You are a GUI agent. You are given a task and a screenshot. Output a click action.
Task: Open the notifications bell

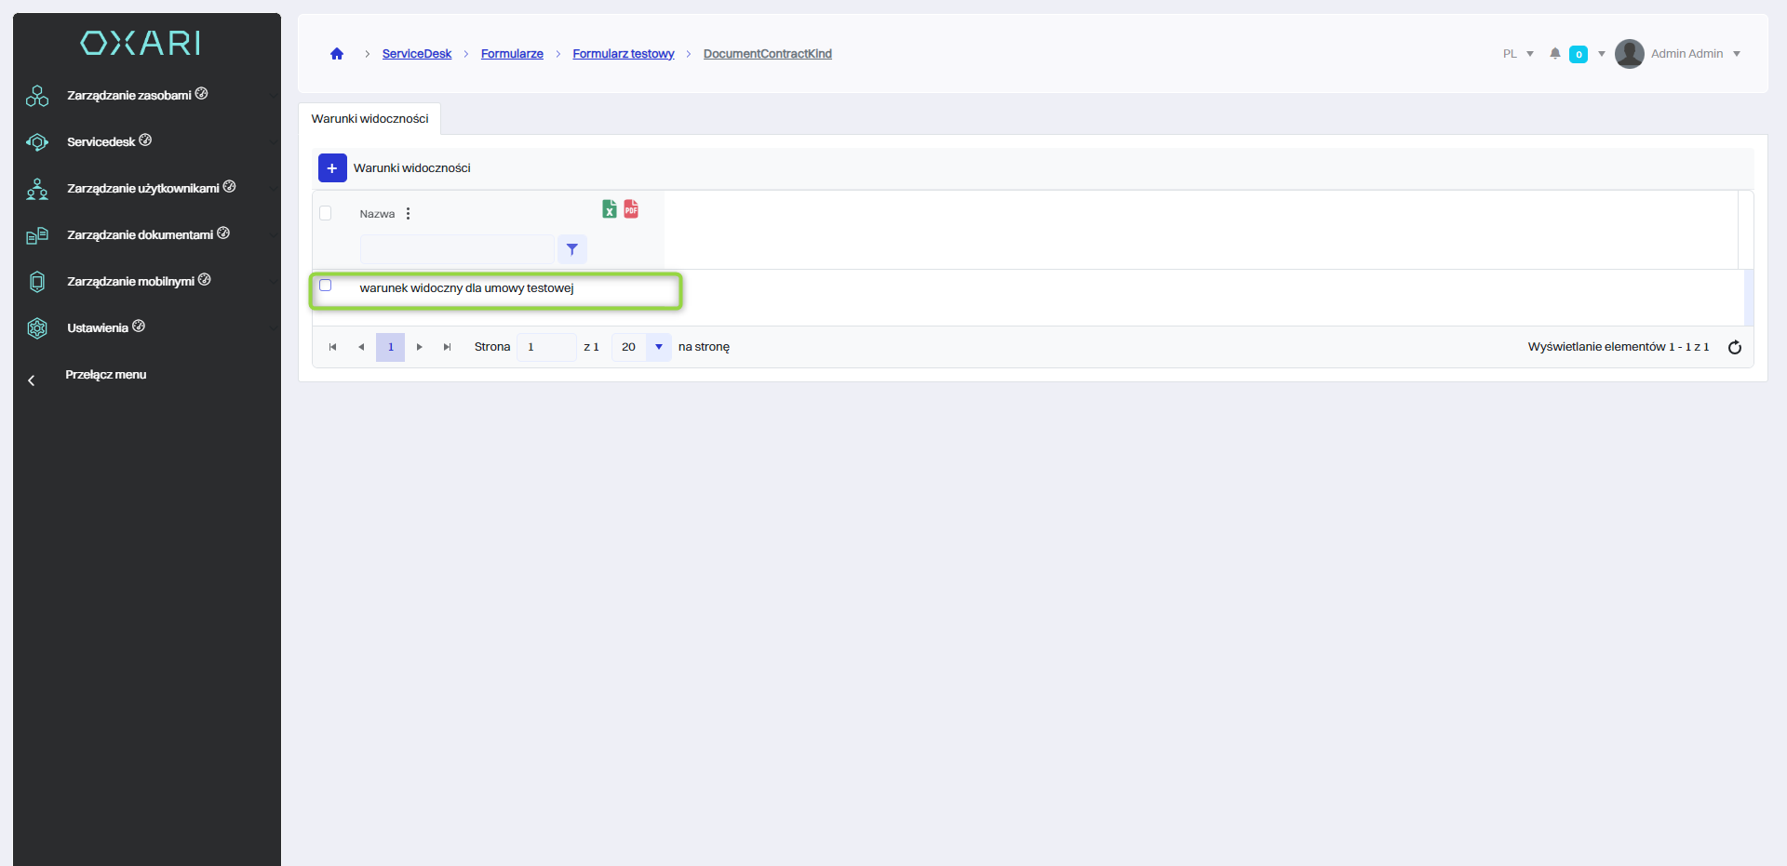1554,54
